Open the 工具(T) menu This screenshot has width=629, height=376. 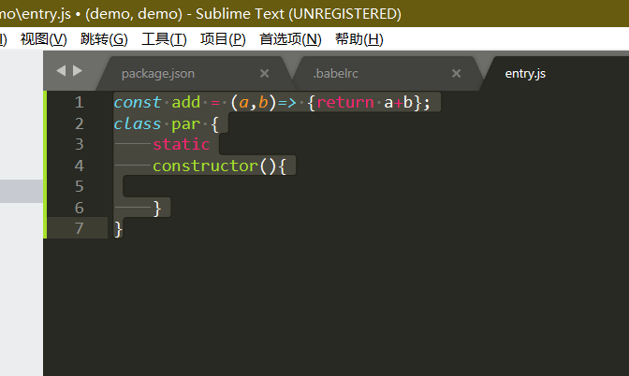click(x=164, y=39)
